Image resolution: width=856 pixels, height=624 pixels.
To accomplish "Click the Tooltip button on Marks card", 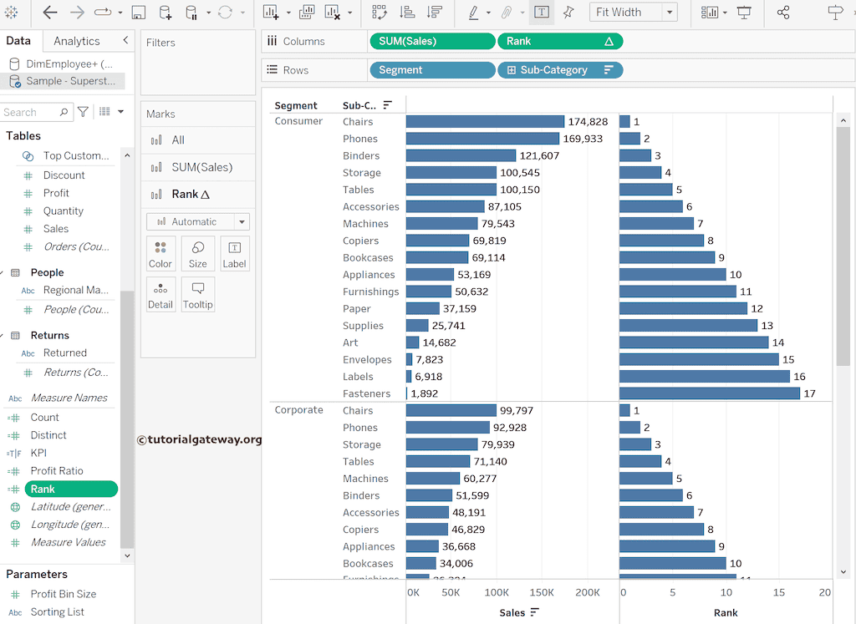I will coord(197,295).
